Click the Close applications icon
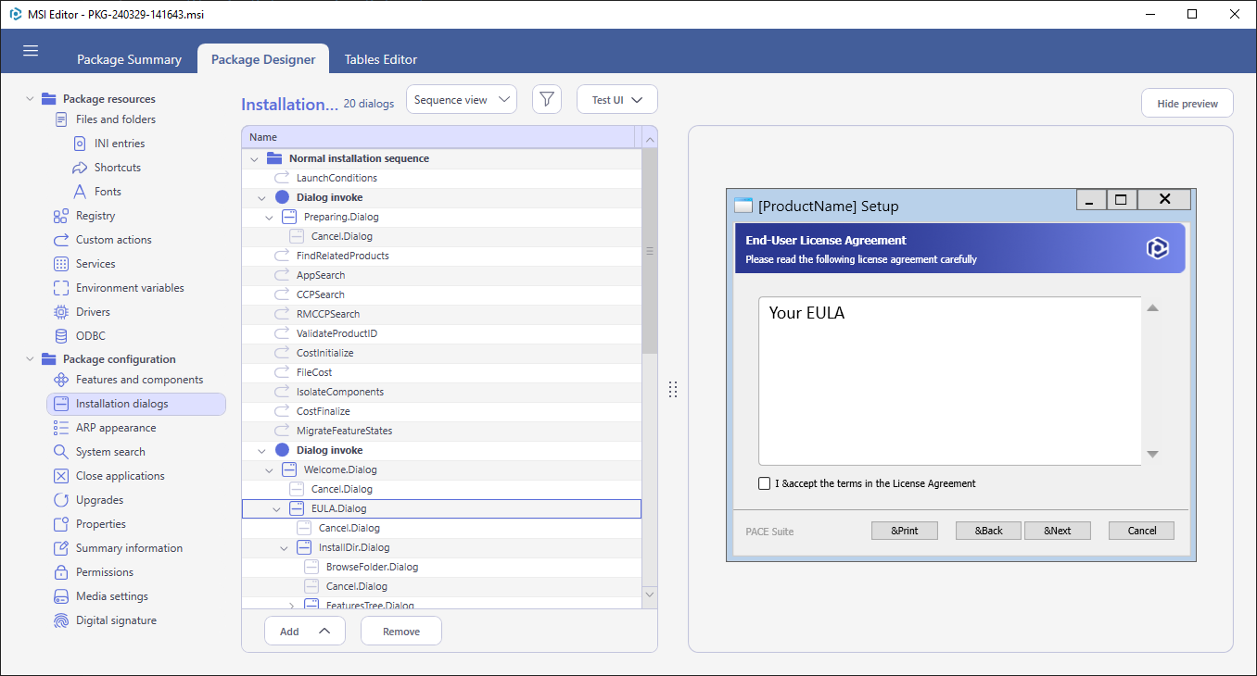 pyautogui.click(x=61, y=476)
